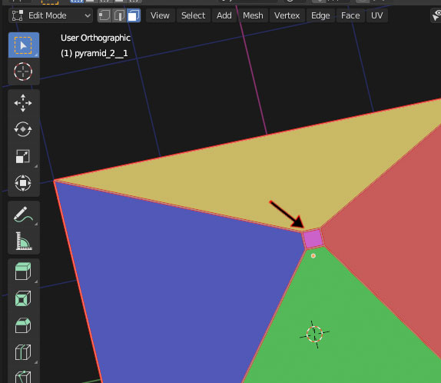Choose the Loop Cut tool
441x383 pixels.
tap(24, 352)
